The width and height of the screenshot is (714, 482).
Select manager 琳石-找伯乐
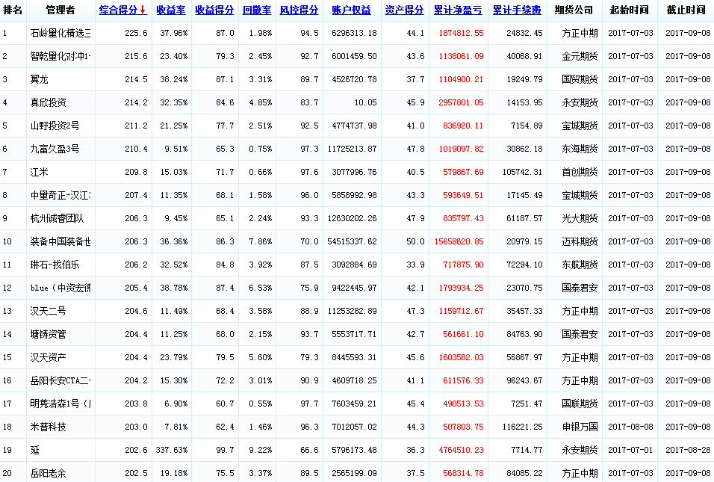tap(55, 265)
